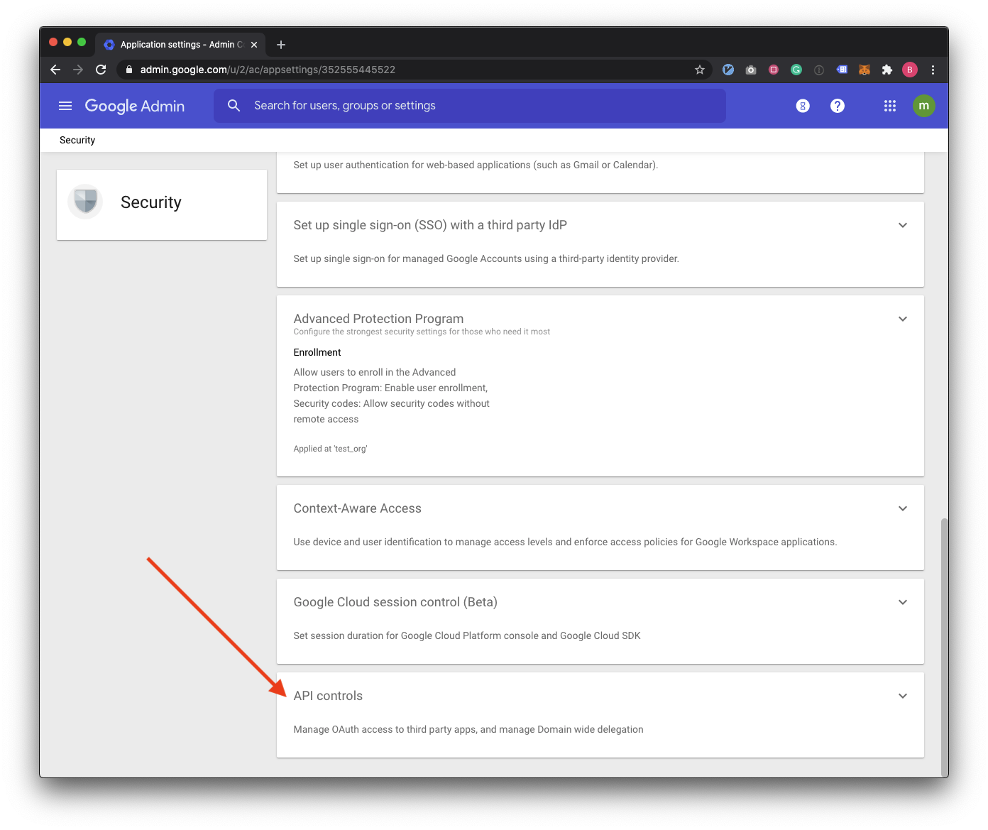Open the MetaMask fox extension
Screen dimensions: 988x830
(x=864, y=70)
